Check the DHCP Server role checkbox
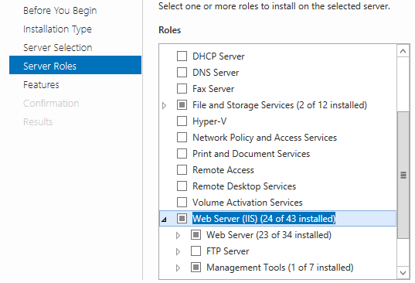415x283 pixels. pos(182,56)
